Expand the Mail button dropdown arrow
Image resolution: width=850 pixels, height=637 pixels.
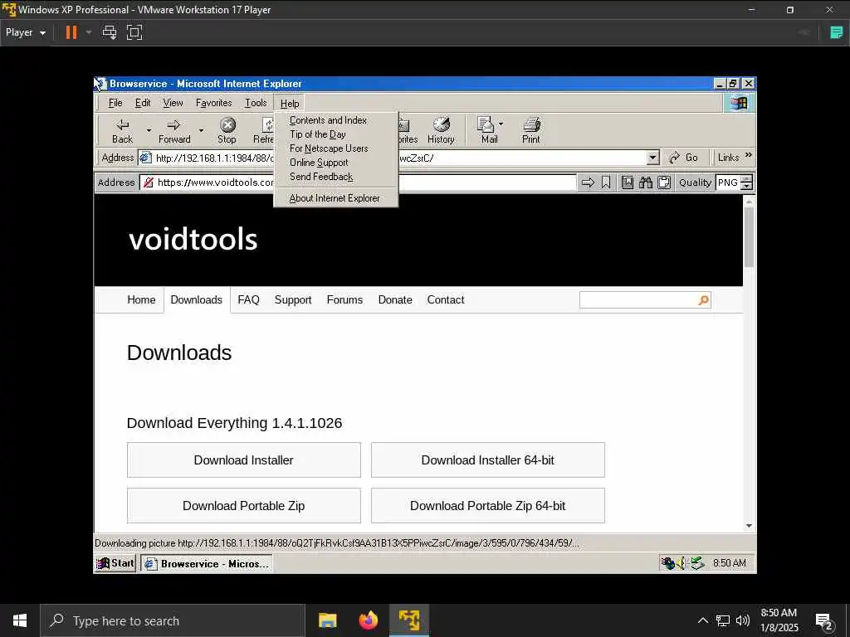click(501, 124)
